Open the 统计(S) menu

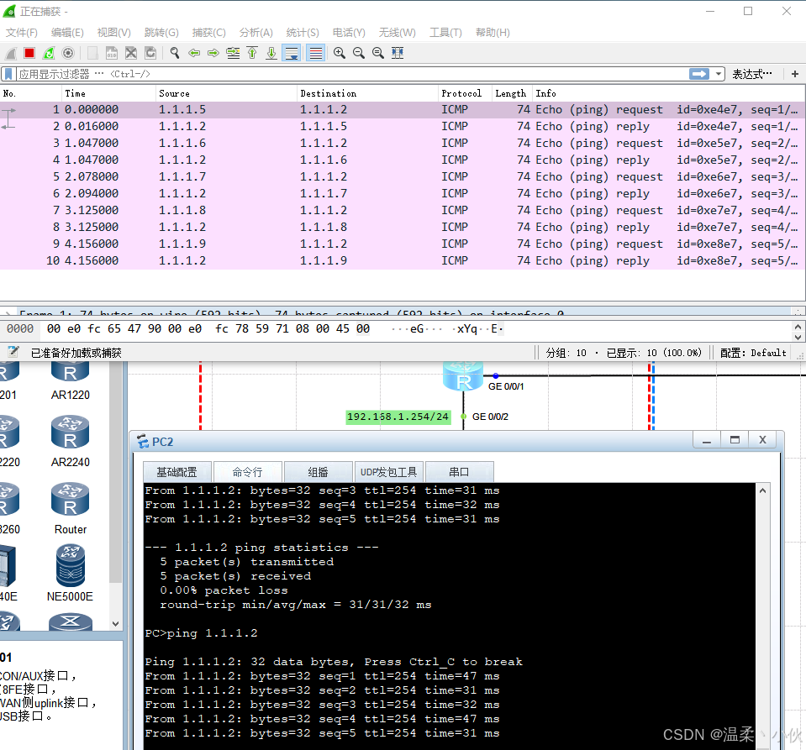click(303, 33)
